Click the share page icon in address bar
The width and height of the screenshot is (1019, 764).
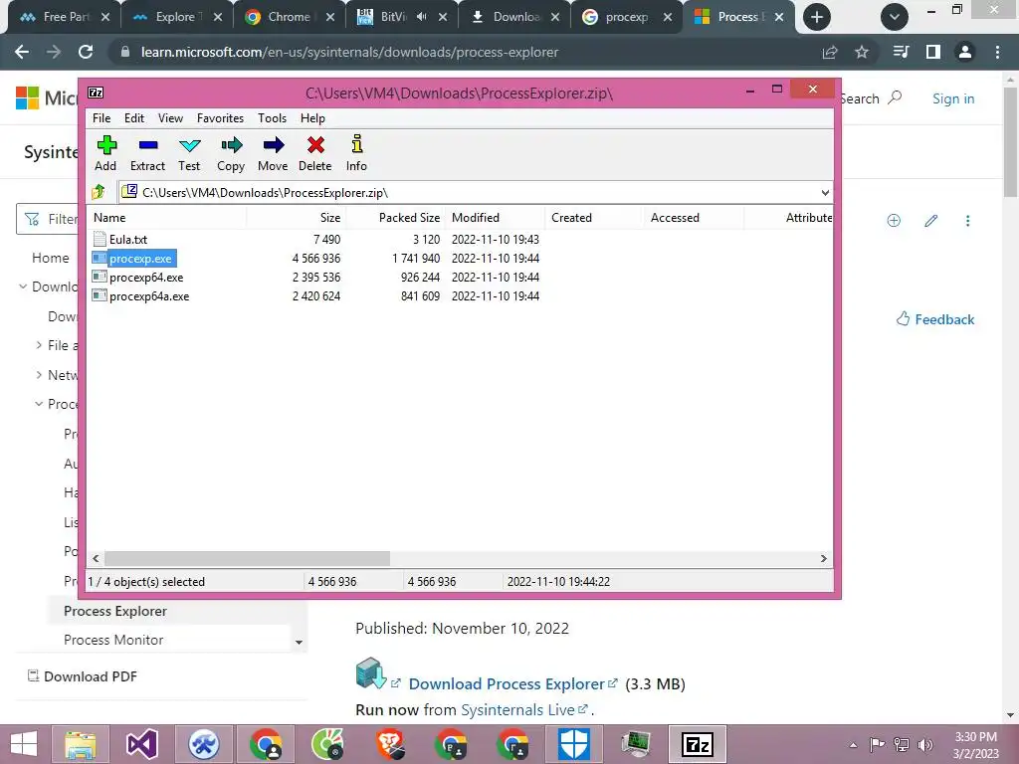(x=830, y=52)
